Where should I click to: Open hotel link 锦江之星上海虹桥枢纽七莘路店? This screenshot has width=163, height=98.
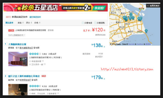point(24,76)
